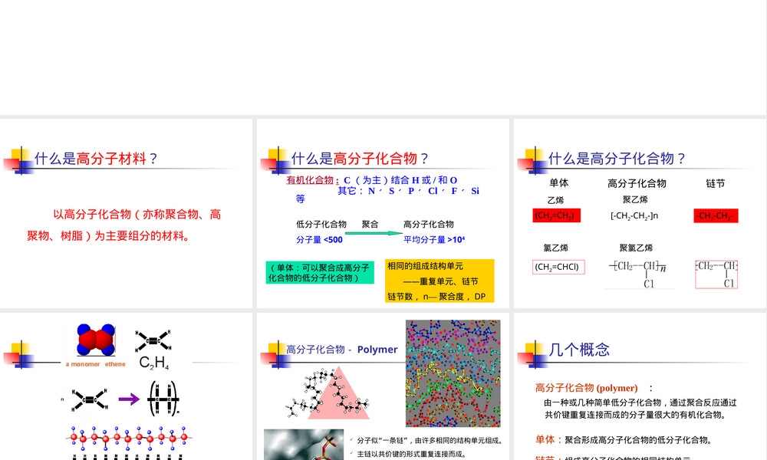The width and height of the screenshot is (767, 460).
Task: Click the line 共价键重复连接而成的分子量很大的有机化合物。
Action: click(x=636, y=415)
